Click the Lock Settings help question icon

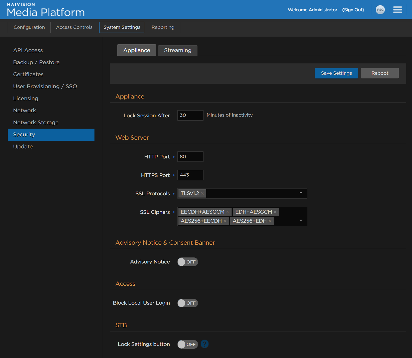[x=204, y=344]
